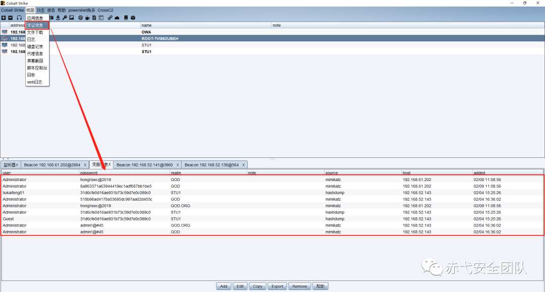Close the 凭据信息 credentials tab
Screen dimensions: 545x292
pyautogui.click(x=109, y=164)
